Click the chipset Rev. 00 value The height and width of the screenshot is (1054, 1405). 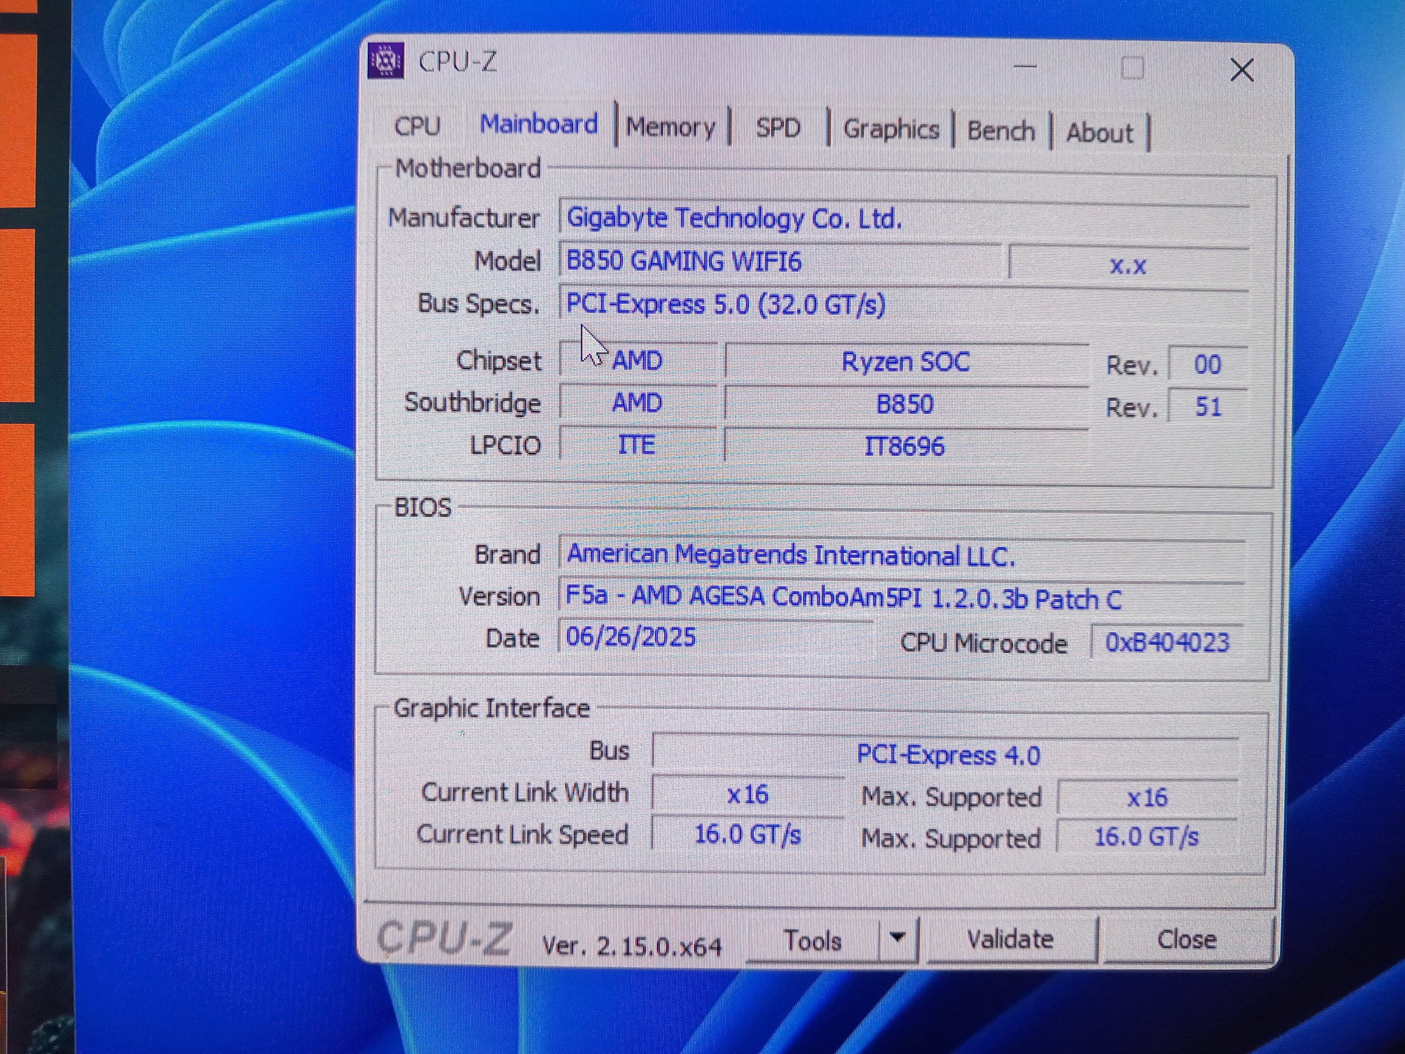pos(1207,365)
